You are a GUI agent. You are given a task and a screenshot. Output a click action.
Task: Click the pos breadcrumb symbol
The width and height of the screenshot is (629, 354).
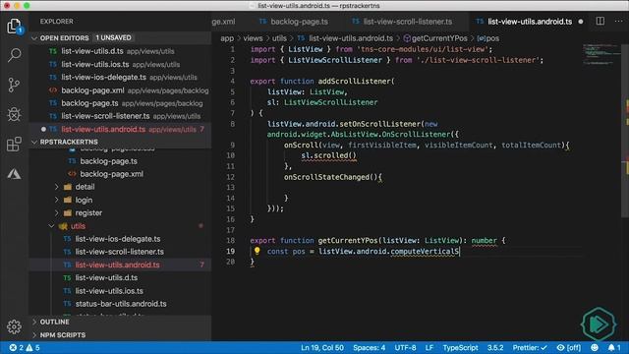tap(488, 38)
